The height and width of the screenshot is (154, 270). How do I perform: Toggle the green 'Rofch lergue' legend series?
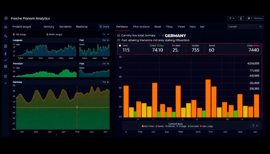coord(47,34)
